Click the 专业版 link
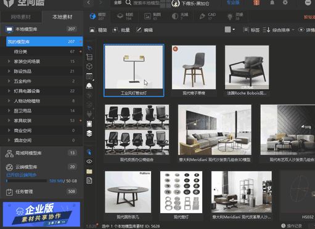315x229 pixels. [x=233, y=2]
